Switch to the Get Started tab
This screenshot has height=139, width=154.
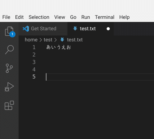coord(43,29)
